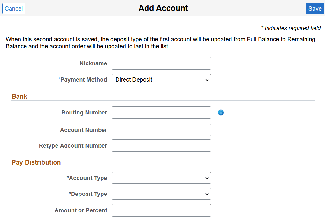Click the Routing Number info icon
Image resolution: width=325 pixels, height=221 pixels.
pos(221,112)
